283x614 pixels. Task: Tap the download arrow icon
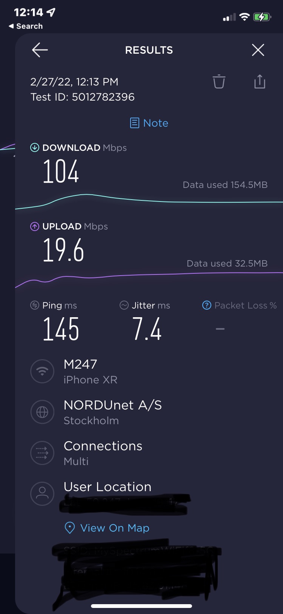pos(34,147)
